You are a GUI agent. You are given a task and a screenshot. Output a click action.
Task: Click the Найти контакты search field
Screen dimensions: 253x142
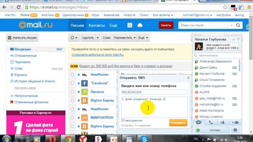217,55
